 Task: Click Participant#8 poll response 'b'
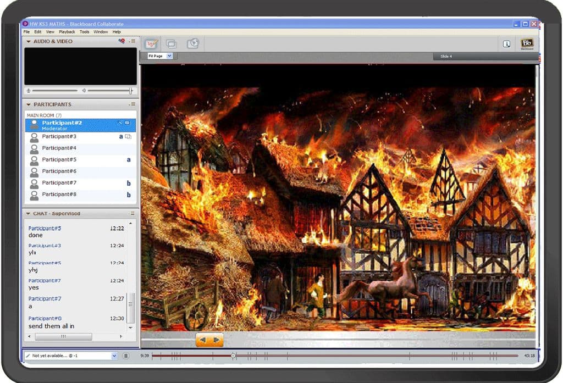129,195
